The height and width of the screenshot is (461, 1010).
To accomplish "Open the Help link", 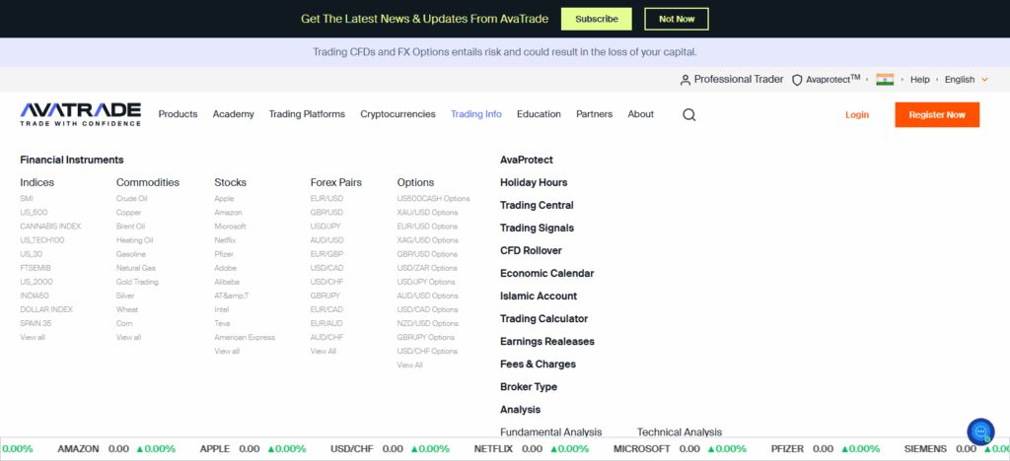I will pyautogui.click(x=920, y=80).
